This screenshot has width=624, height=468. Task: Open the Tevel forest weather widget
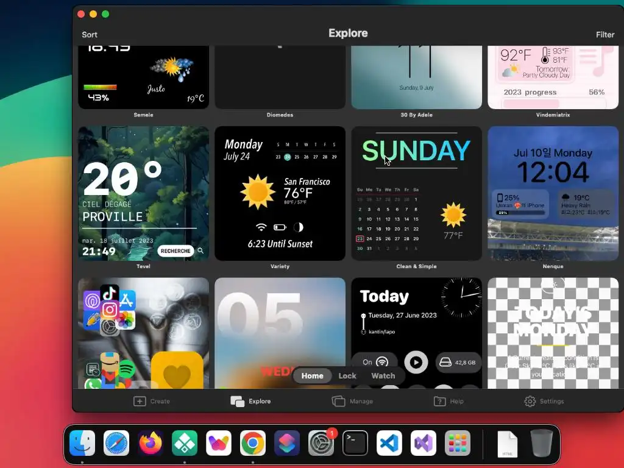pos(144,193)
